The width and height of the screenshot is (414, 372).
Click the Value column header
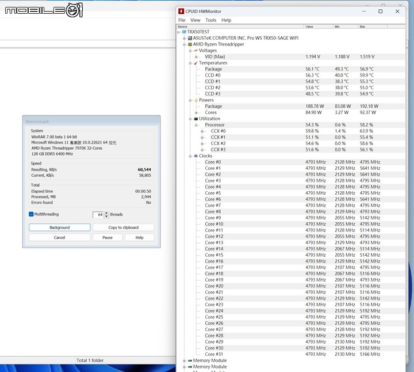coord(318,26)
